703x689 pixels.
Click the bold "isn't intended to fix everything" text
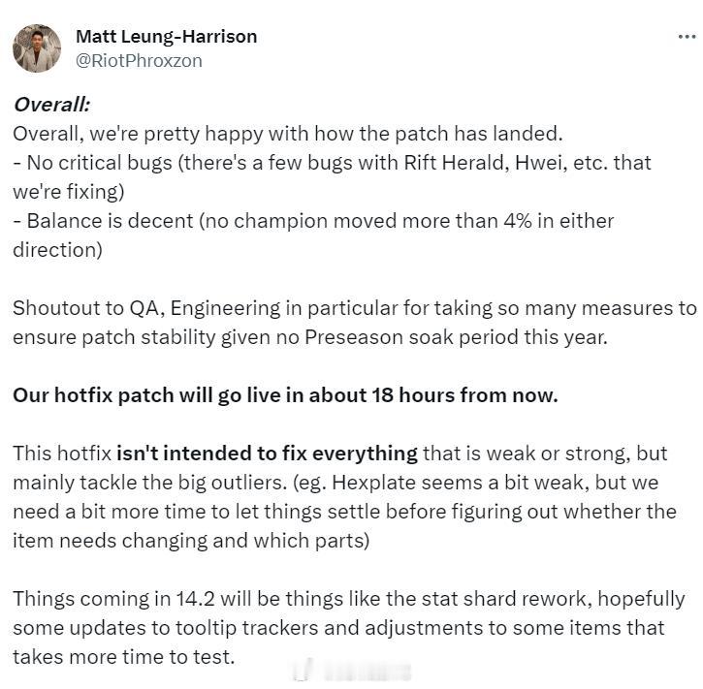click(x=268, y=454)
